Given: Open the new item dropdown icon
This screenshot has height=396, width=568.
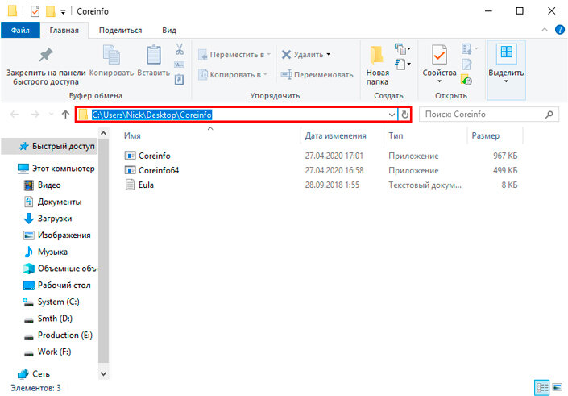Looking at the screenshot, I should tap(403, 48).
